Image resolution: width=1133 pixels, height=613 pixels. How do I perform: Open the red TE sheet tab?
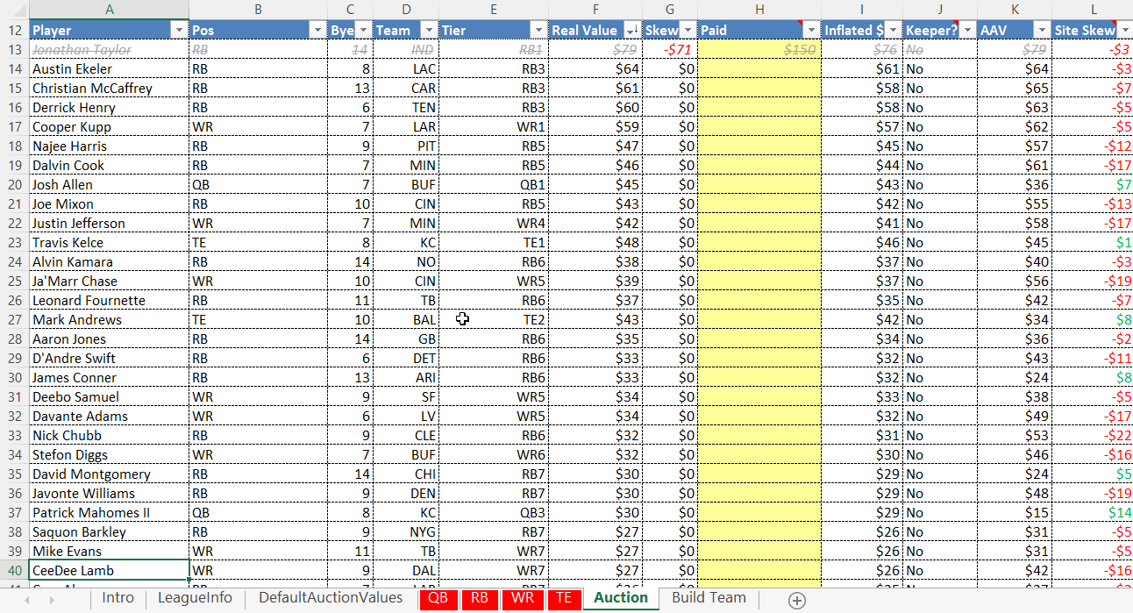pyautogui.click(x=564, y=598)
